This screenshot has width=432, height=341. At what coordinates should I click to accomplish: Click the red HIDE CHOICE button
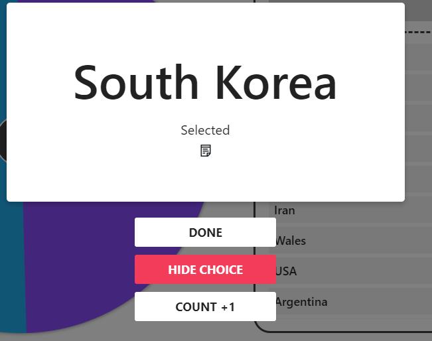(205, 270)
